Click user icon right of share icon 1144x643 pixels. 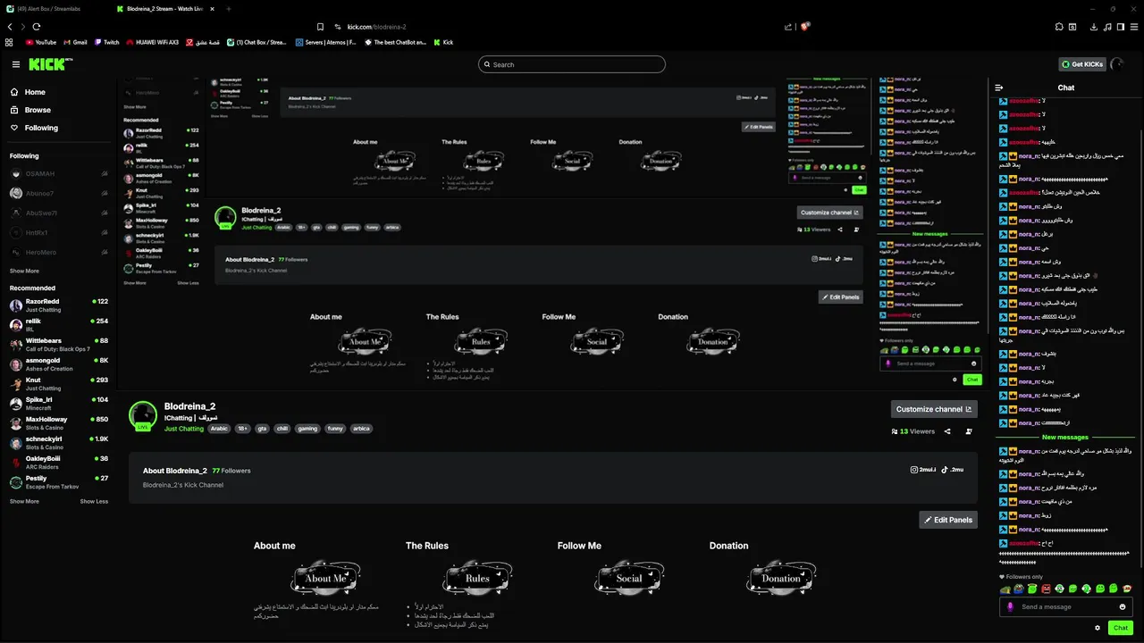click(969, 431)
